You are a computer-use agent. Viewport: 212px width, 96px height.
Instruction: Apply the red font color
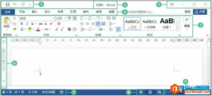[x=38, y=29]
